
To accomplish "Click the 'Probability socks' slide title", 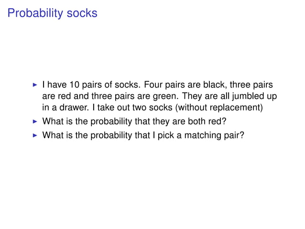I will click(53, 13).
